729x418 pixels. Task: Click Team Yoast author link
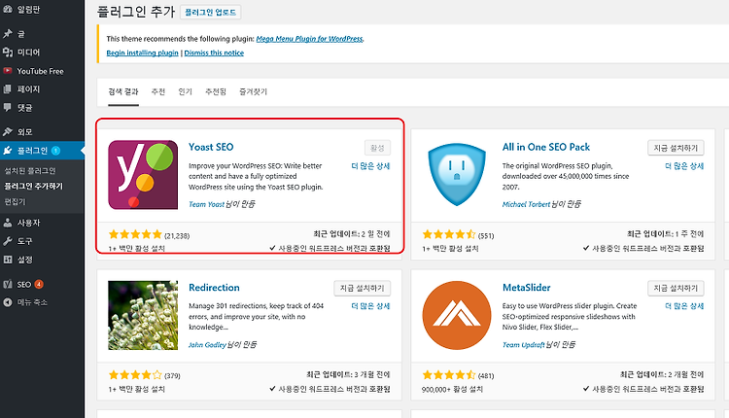[206, 204]
